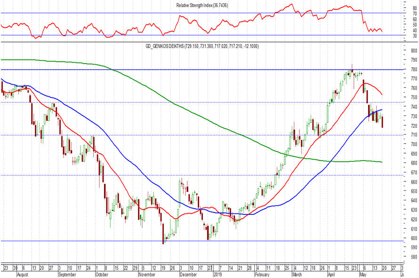This screenshot has height=278, width=419.
Task: Click the December month label
Action: (x=188, y=275)
